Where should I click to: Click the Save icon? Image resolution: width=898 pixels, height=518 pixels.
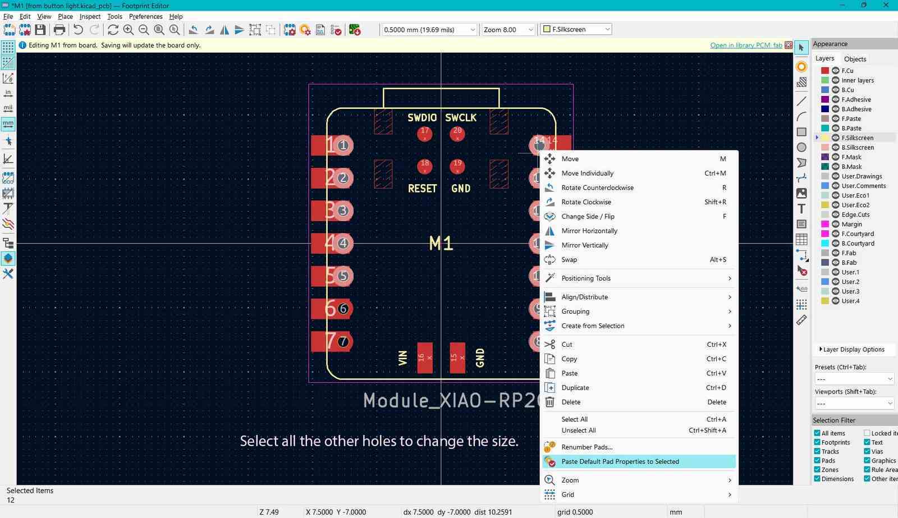(x=40, y=30)
